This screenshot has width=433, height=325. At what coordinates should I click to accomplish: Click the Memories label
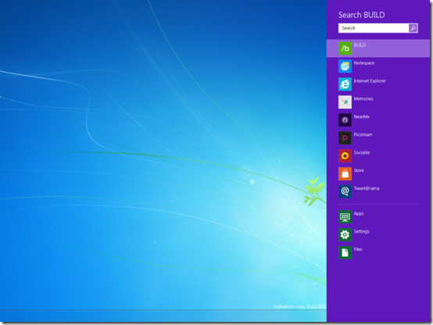tap(363, 99)
